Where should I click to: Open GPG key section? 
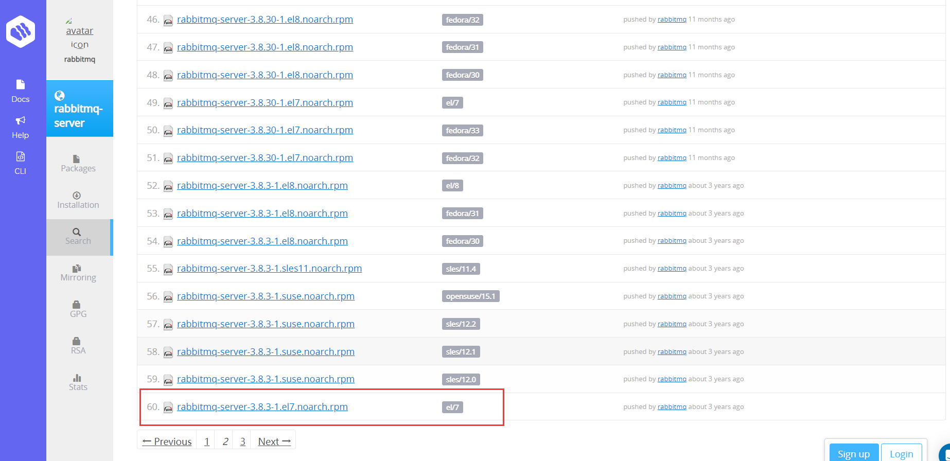pos(78,310)
